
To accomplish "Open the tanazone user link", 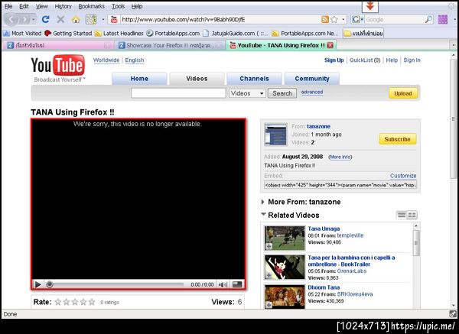I will click(318, 126).
